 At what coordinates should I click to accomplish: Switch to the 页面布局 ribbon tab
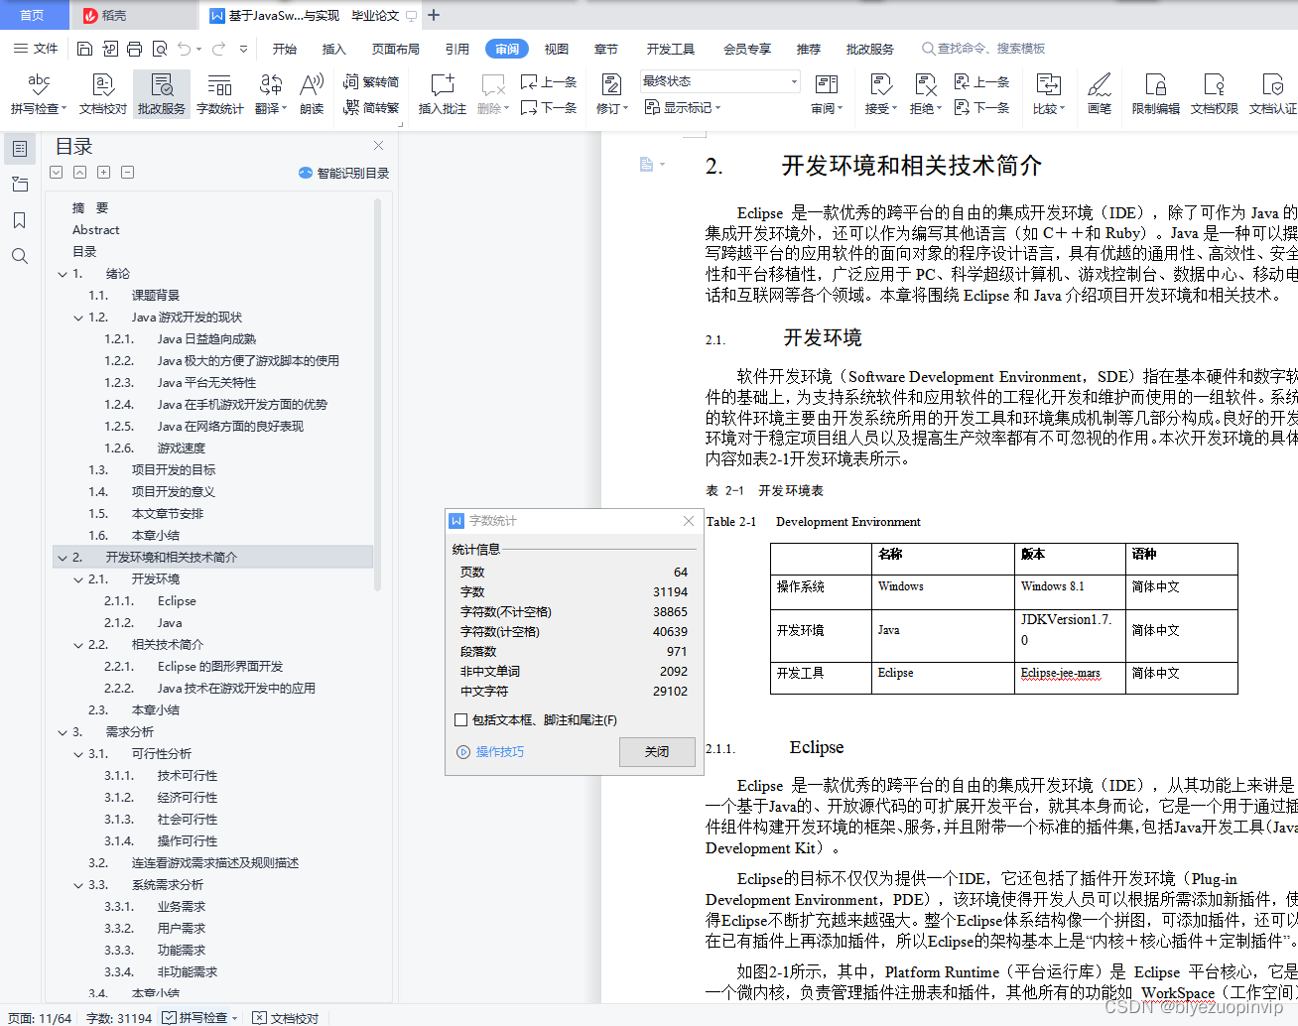click(x=395, y=49)
